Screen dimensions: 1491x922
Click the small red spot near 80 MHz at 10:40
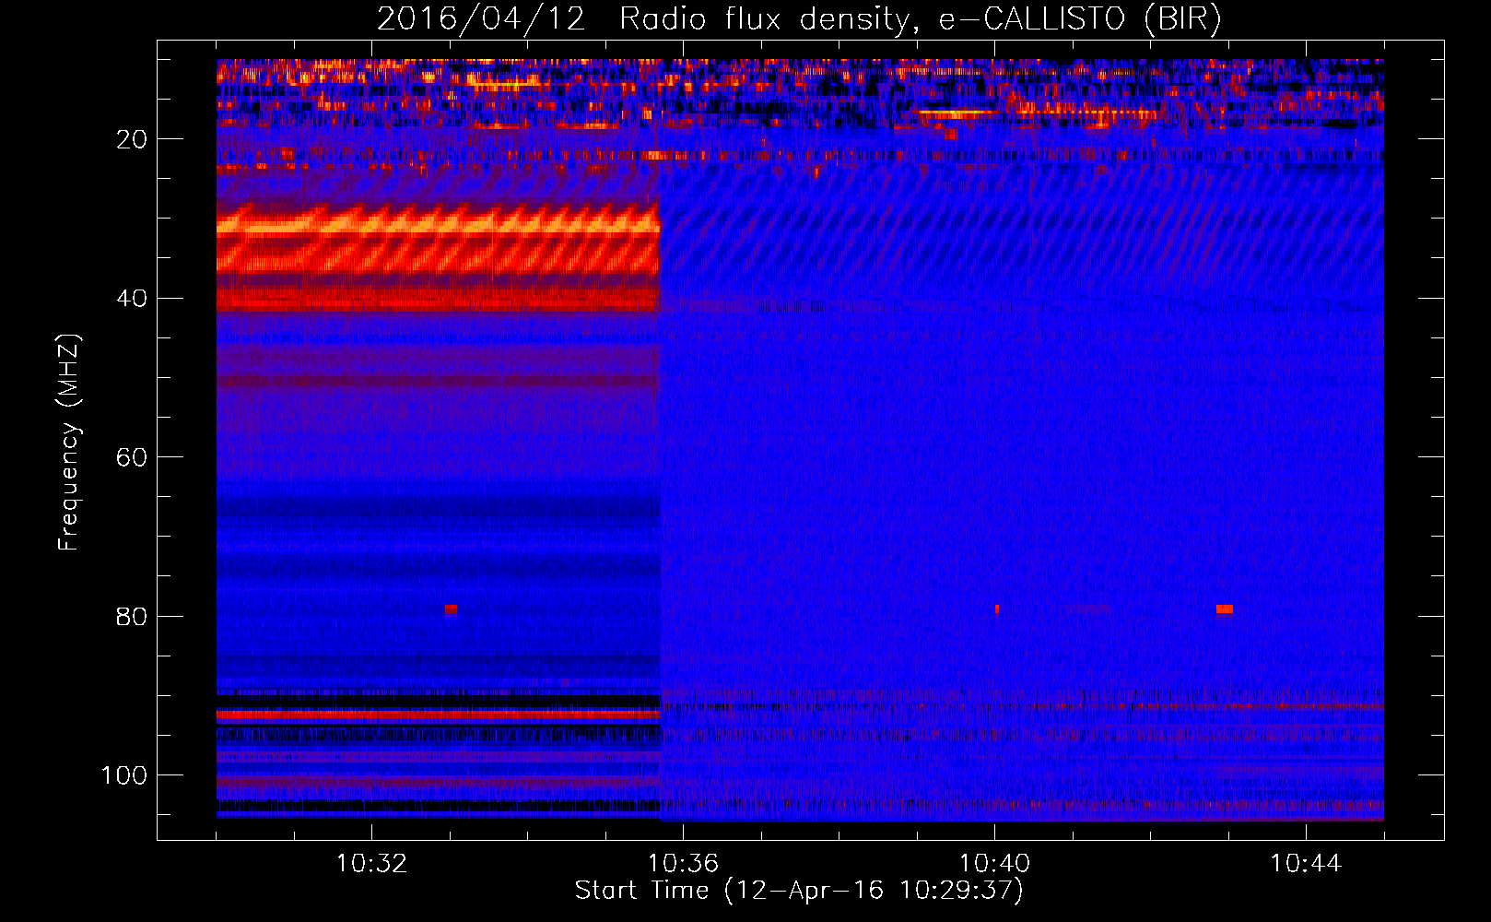coord(997,609)
